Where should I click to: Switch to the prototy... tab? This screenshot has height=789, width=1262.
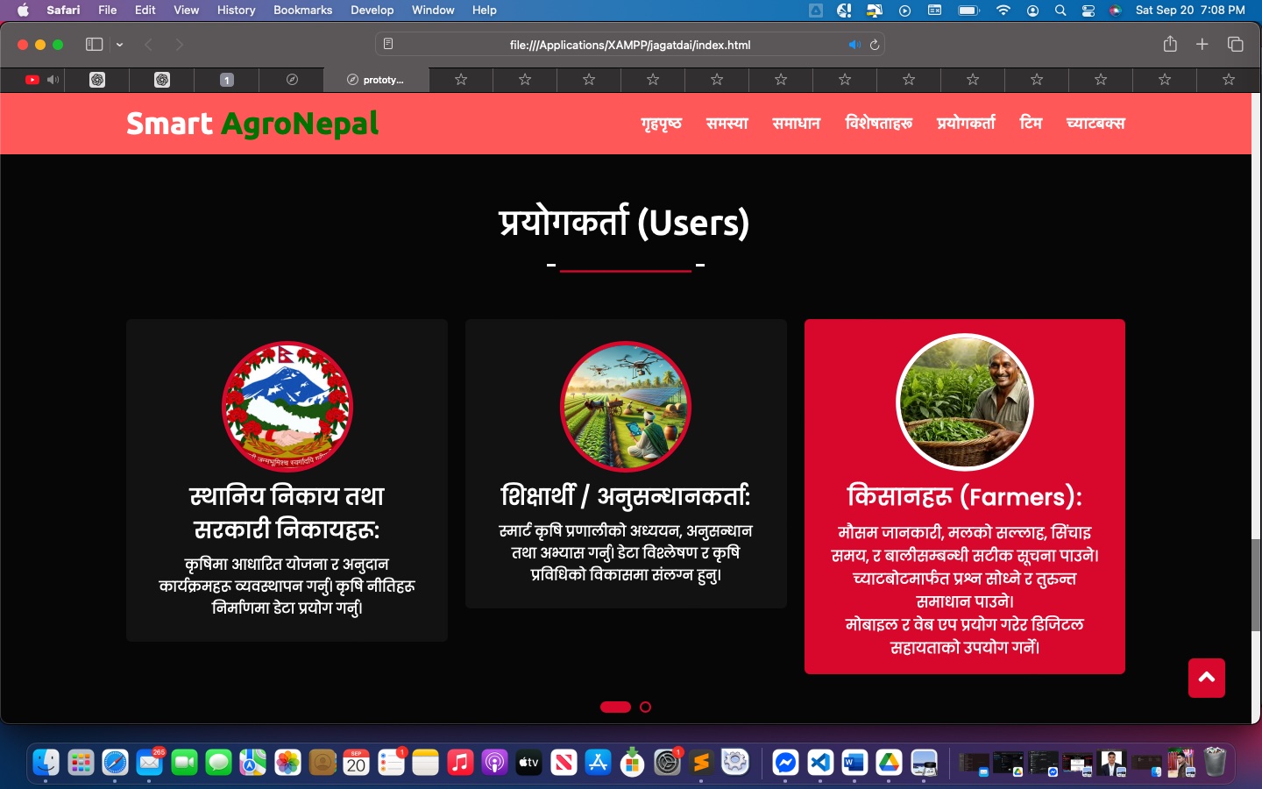(376, 80)
